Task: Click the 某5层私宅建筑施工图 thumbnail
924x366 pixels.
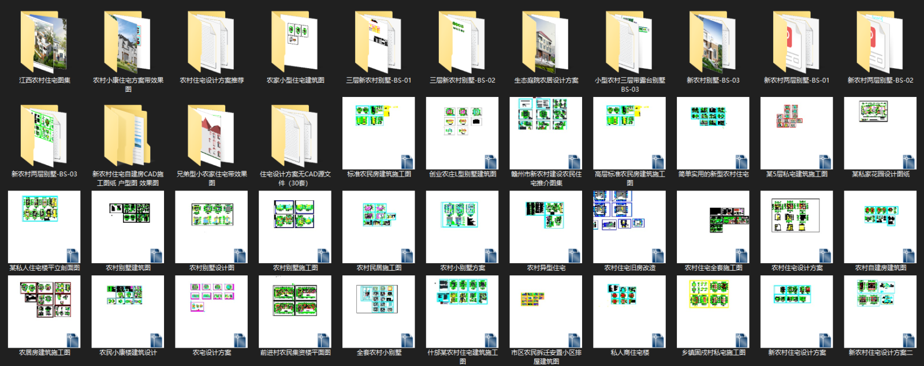Action: point(797,133)
